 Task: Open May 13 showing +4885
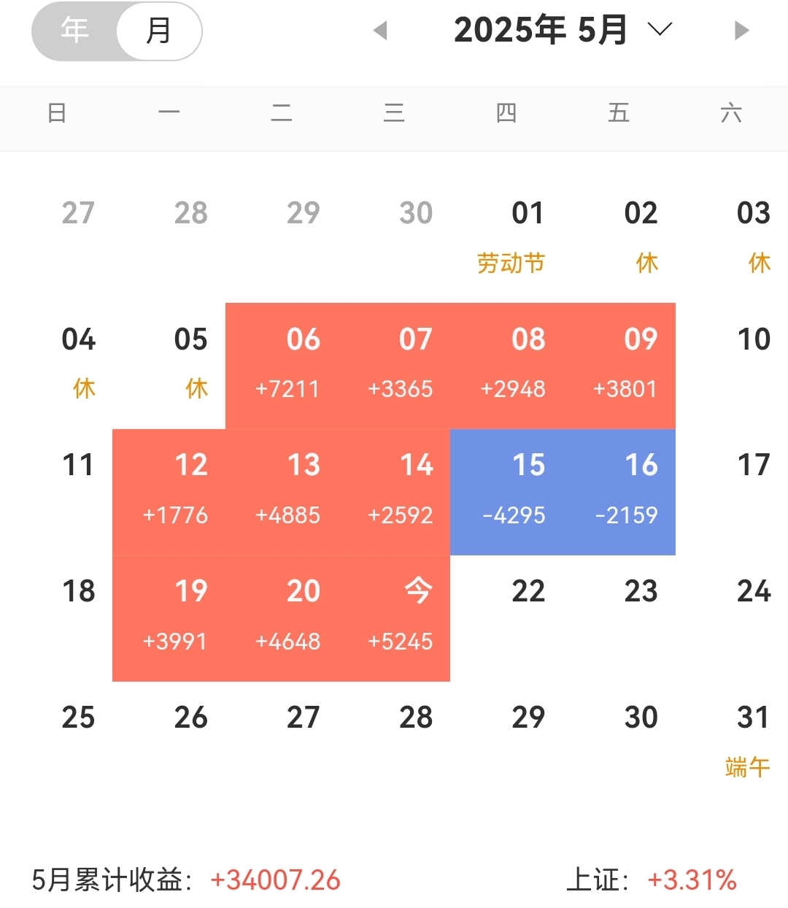pos(282,492)
